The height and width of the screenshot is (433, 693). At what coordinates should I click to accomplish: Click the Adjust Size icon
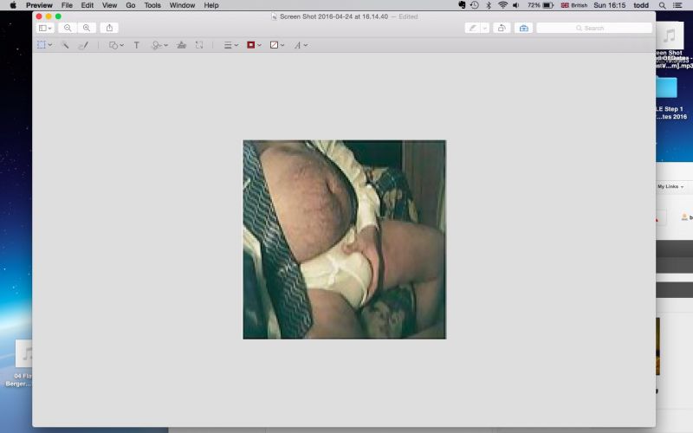point(199,45)
